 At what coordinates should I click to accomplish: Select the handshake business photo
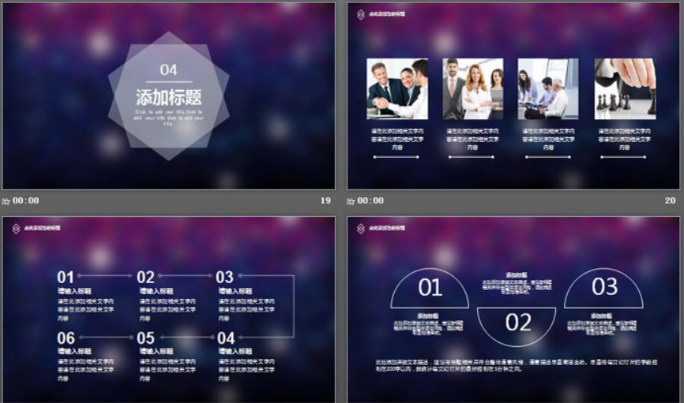point(397,88)
